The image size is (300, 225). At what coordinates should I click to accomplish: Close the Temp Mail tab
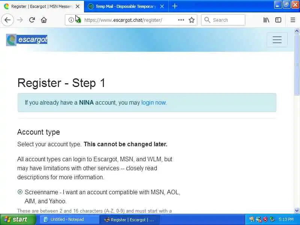tap(162, 6)
